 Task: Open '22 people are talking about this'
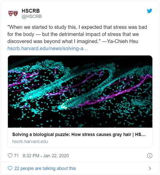click(45, 169)
